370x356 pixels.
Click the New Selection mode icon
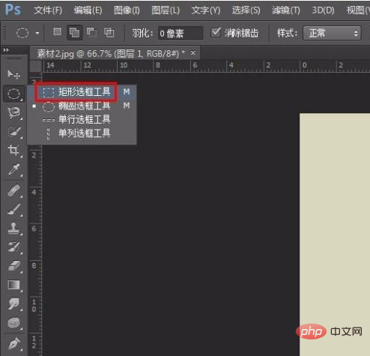coord(57,31)
